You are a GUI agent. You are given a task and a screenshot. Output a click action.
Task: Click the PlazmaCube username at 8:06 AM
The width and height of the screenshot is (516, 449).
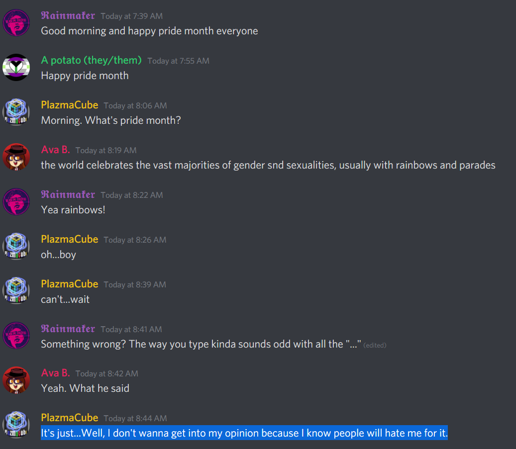coord(70,105)
